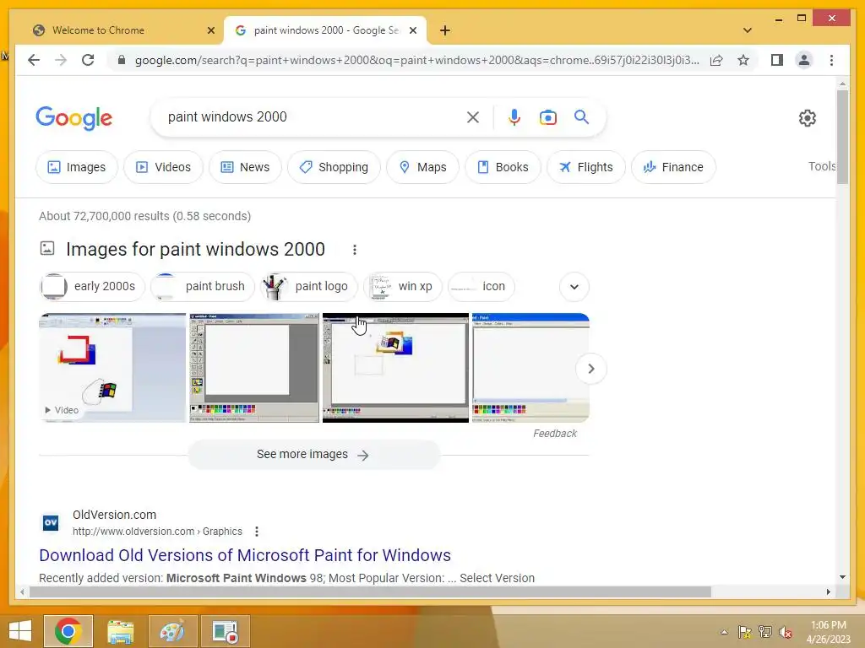Expand more image filter chips
865x648 pixels.
coord(574,287)
